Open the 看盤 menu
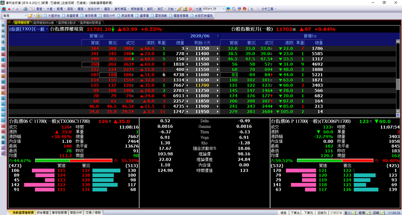 [x=40, y=9]
